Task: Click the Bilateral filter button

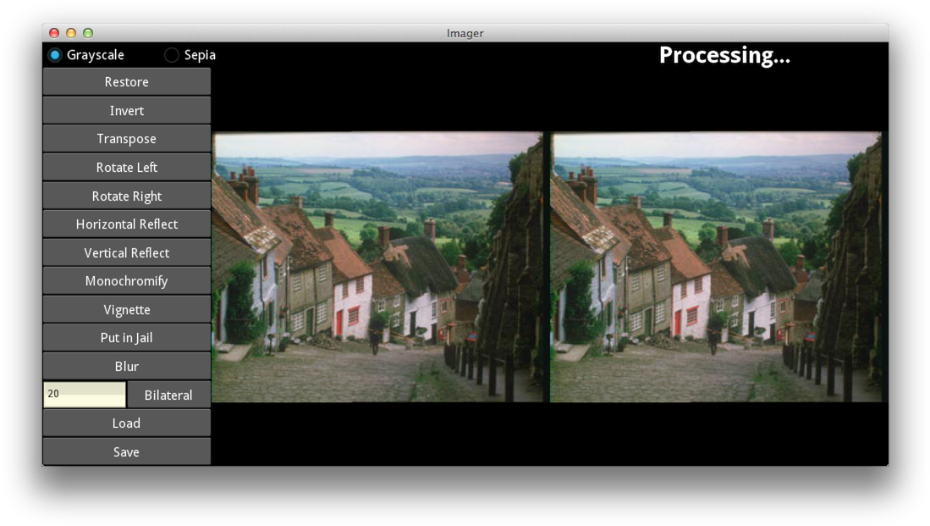Action: click(168, 395)
